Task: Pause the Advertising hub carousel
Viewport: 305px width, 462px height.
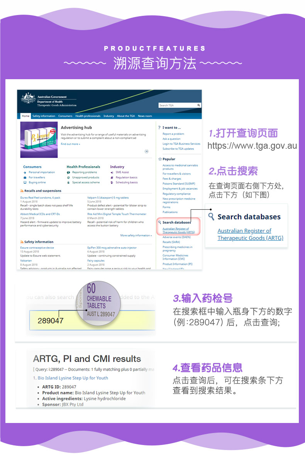Action: 147,151
